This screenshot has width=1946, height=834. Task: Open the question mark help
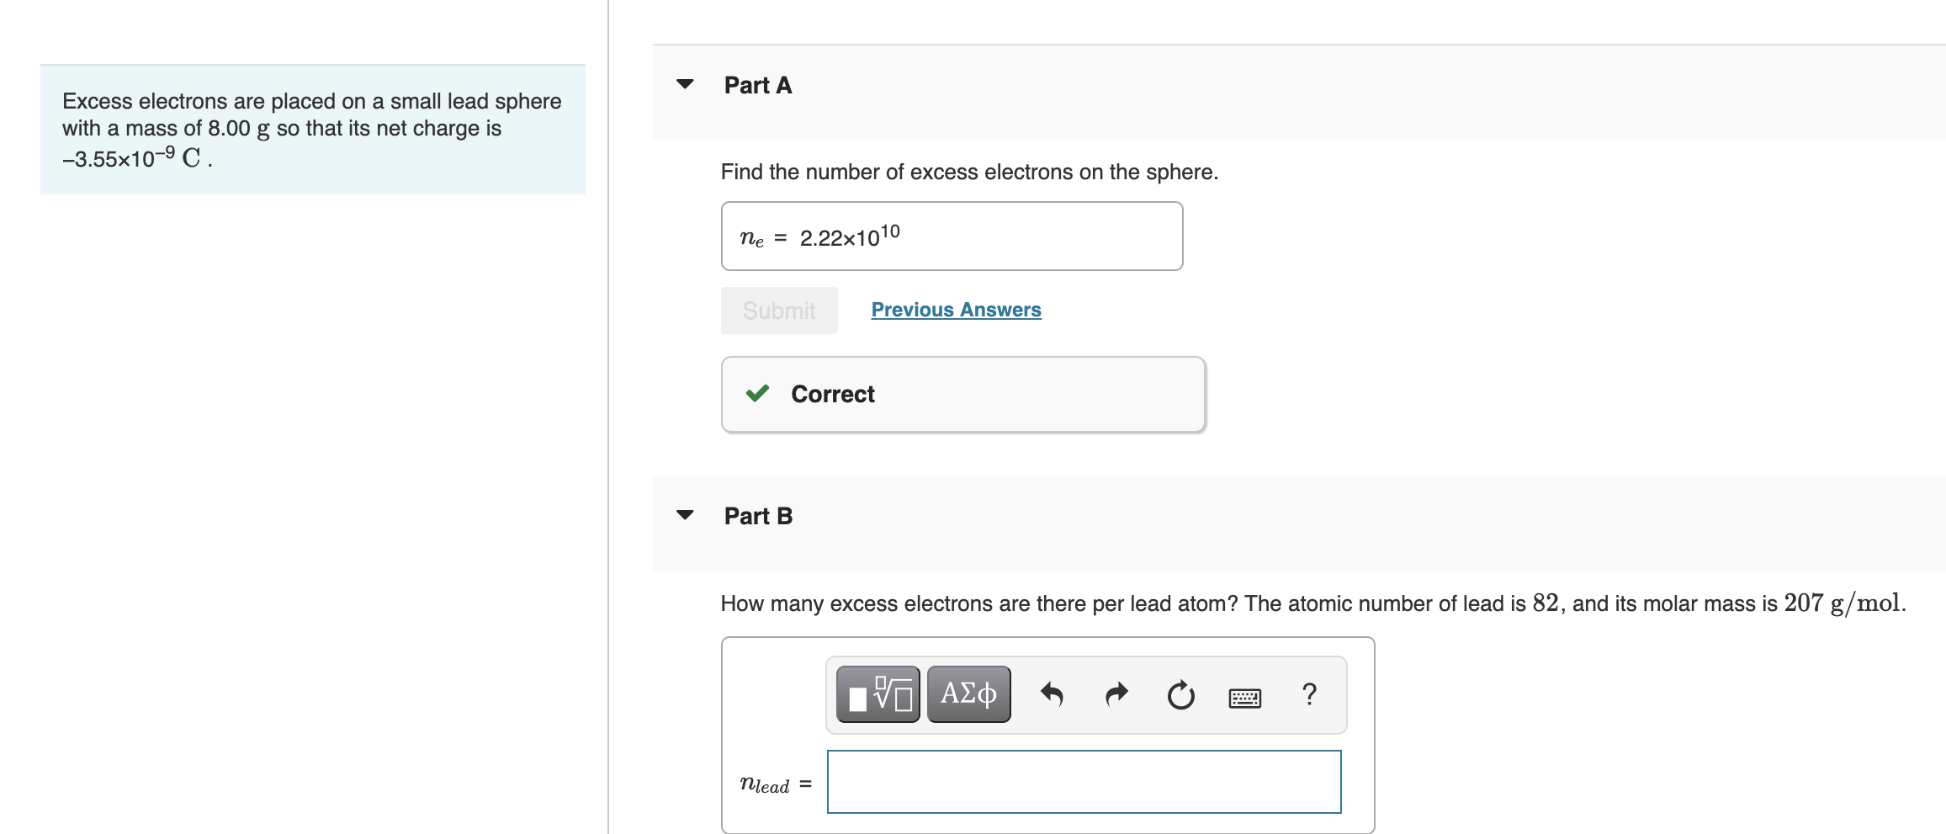click(1309, 694)
